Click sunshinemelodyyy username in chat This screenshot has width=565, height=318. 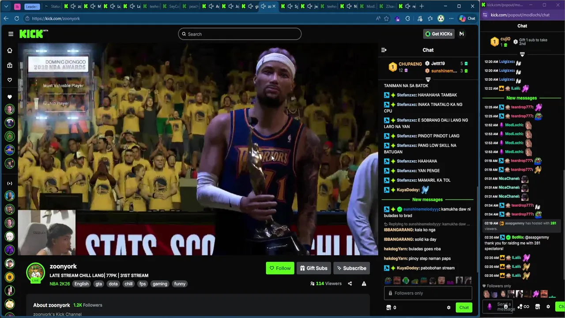[422, 209]
